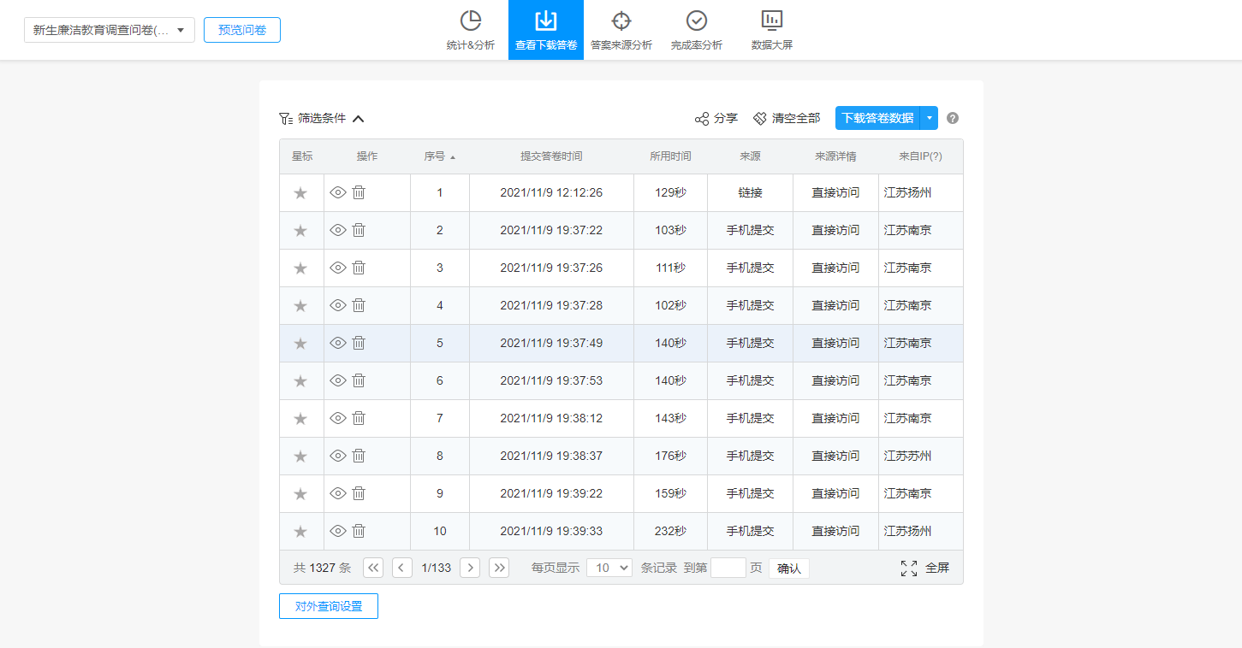This screenshot has width=1242, height=648.
Task: Click the page number input field
Action: pyautogui.click(x=728, y=568)
